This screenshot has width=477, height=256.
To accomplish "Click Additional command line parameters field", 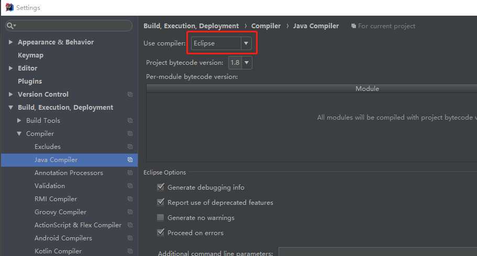I will pyautogui.click(x=378, y=252).
